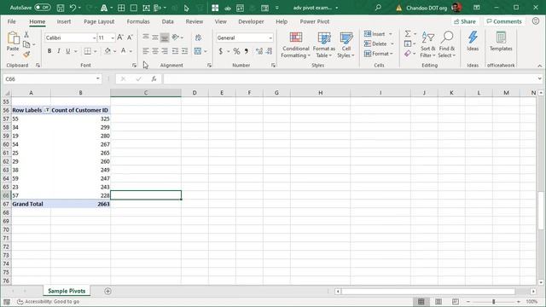Open the Borders dropdown arrow

[95, 51]
